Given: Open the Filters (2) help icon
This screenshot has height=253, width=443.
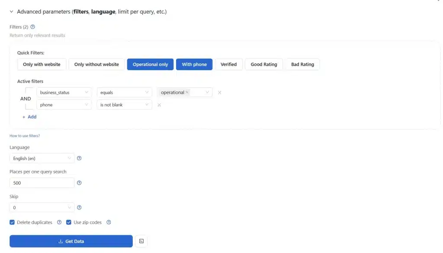Looking at the screenshot, I should click(x=32, y=26).
